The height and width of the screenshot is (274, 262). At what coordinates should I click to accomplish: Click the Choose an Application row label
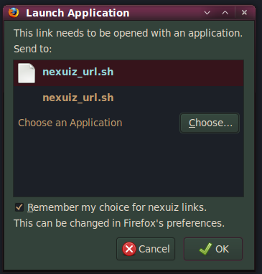click(70, 123)
